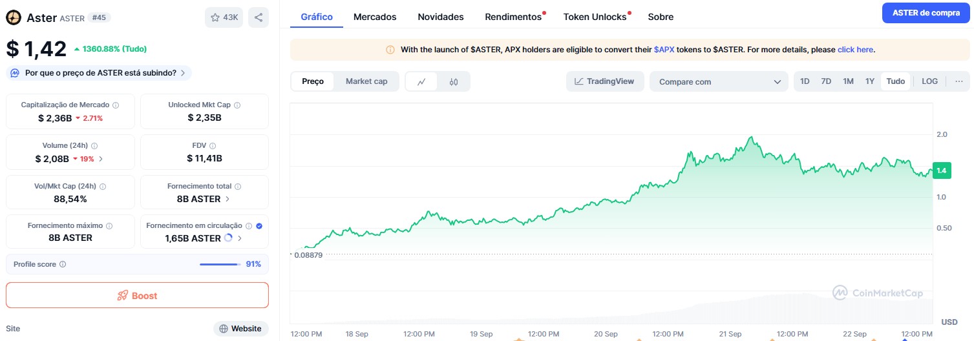The image size is (974, 341).
Task: Set chart range to 7D
Action: [826, 81]
